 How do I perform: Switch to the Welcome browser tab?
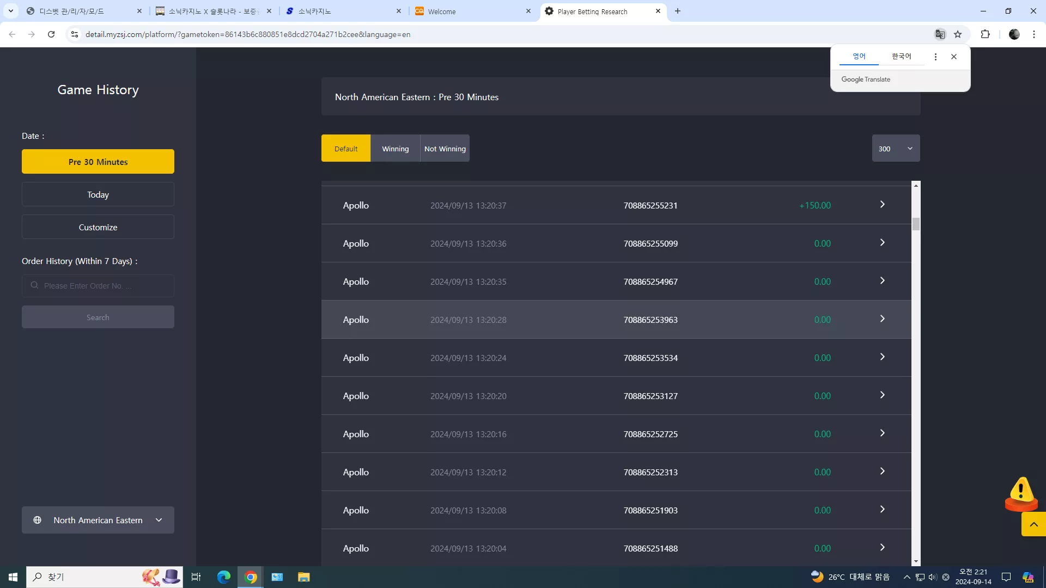[x=473, y=11]
